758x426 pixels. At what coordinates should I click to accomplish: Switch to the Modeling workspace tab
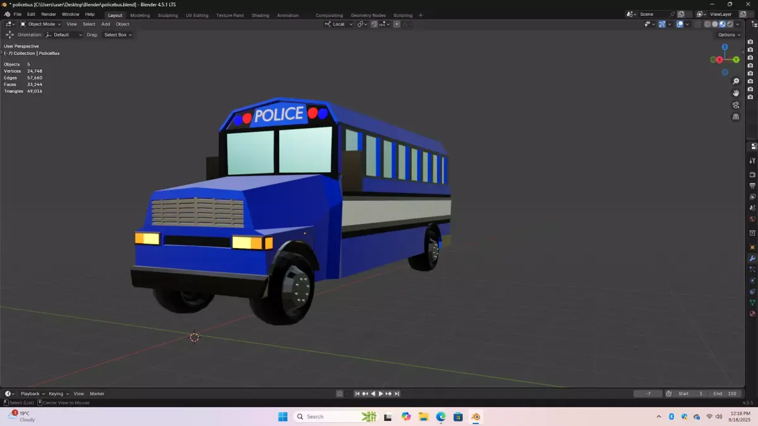pyautogui.click(x=140, y=15)
